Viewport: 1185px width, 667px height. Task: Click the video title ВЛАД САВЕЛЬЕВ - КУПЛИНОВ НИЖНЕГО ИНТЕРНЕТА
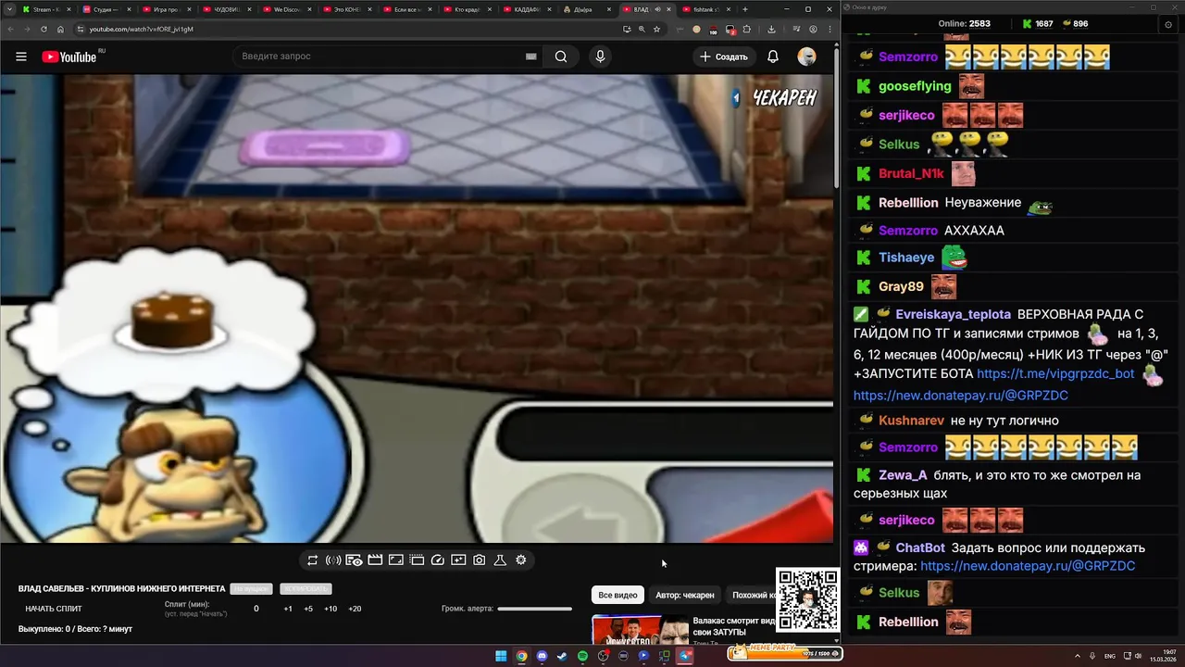tap(121, 589)
